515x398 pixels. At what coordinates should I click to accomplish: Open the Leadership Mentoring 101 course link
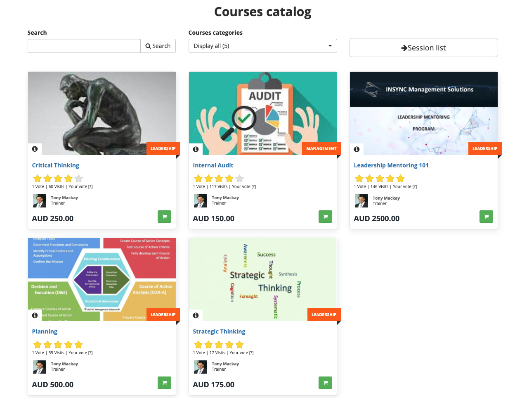(x=391, y=165)
